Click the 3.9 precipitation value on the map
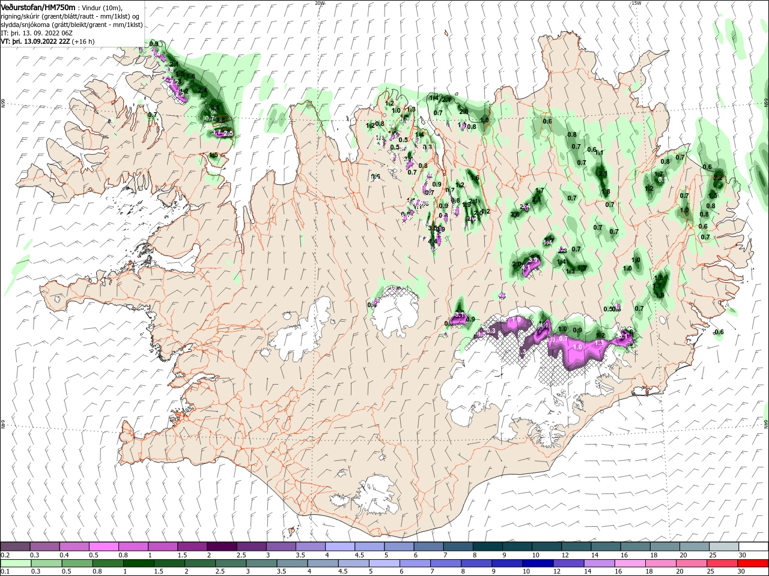 (533, 260)
